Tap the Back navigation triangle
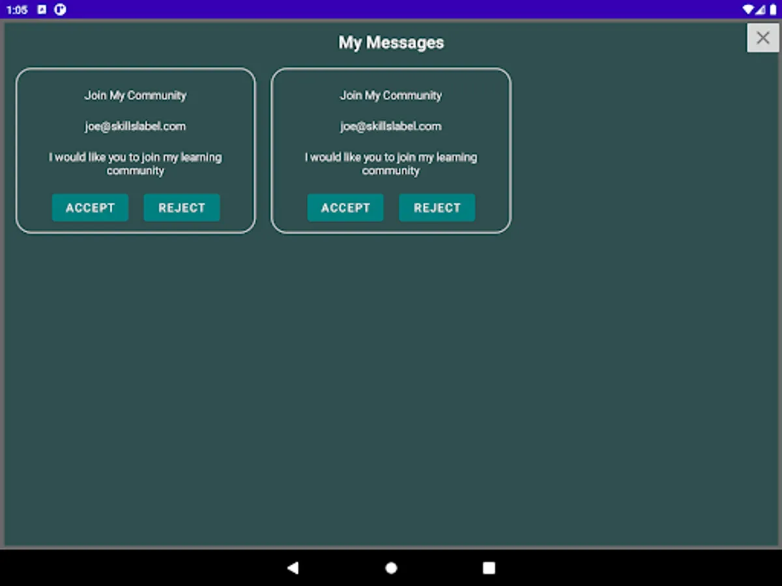782x586 pixels. (x=293, y=568)
